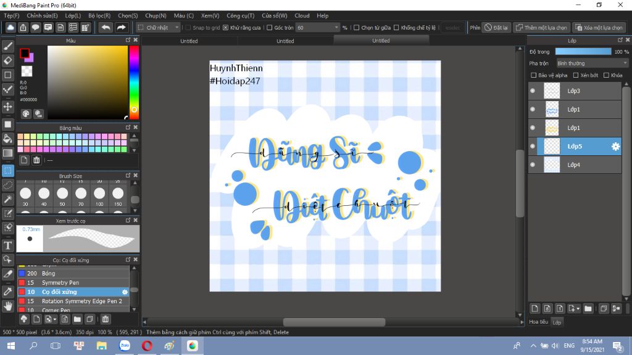Click the Redo arrow in top toolbar
Viewport: 632px width, 355px height.
click(x=121, y=27)
